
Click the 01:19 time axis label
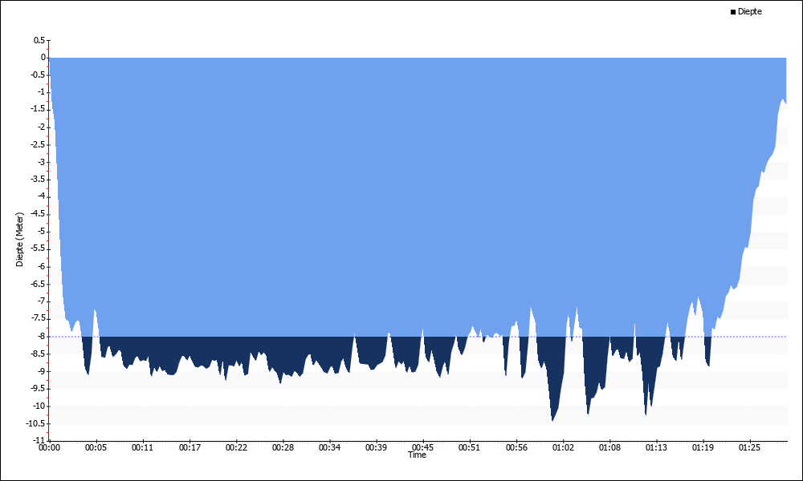click(x=703, y=447)
